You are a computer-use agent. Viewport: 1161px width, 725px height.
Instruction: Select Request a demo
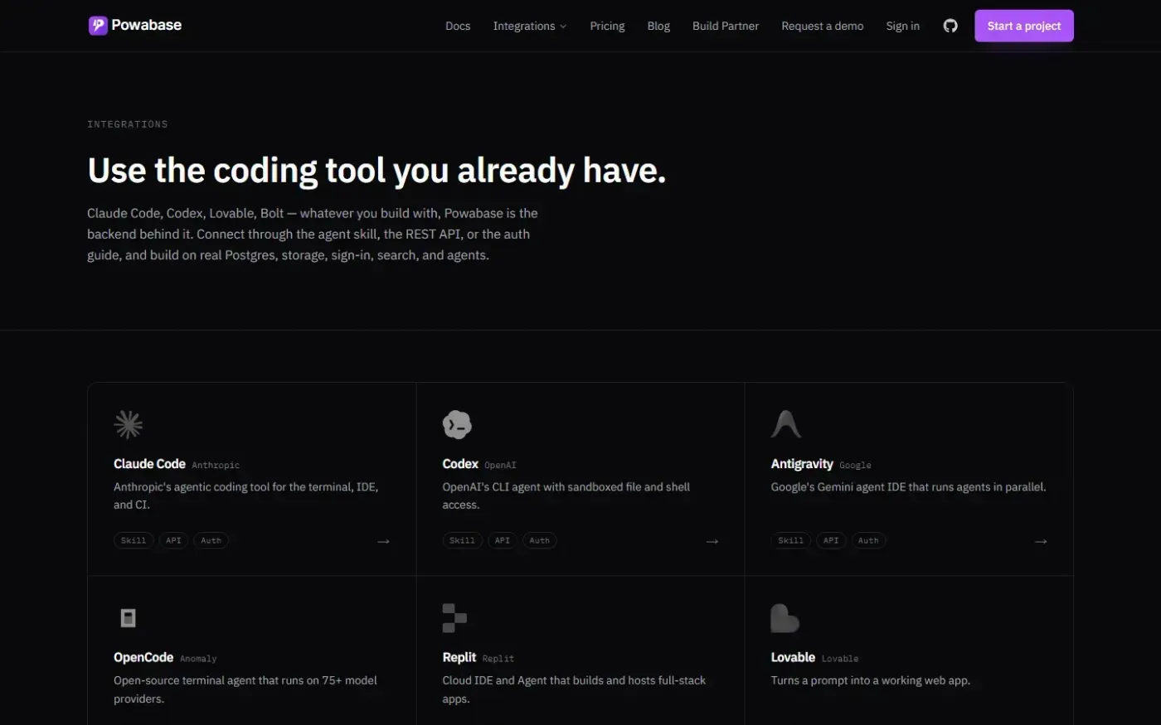[x=823, y=26]
